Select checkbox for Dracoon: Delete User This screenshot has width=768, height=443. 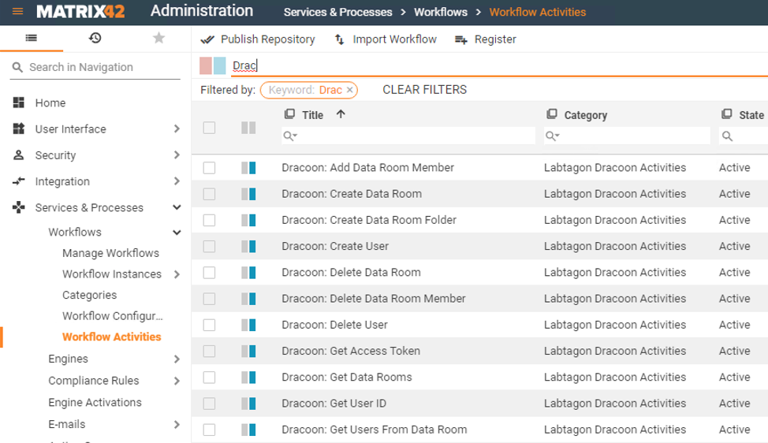pyautogui.click(x=209, y=325)
